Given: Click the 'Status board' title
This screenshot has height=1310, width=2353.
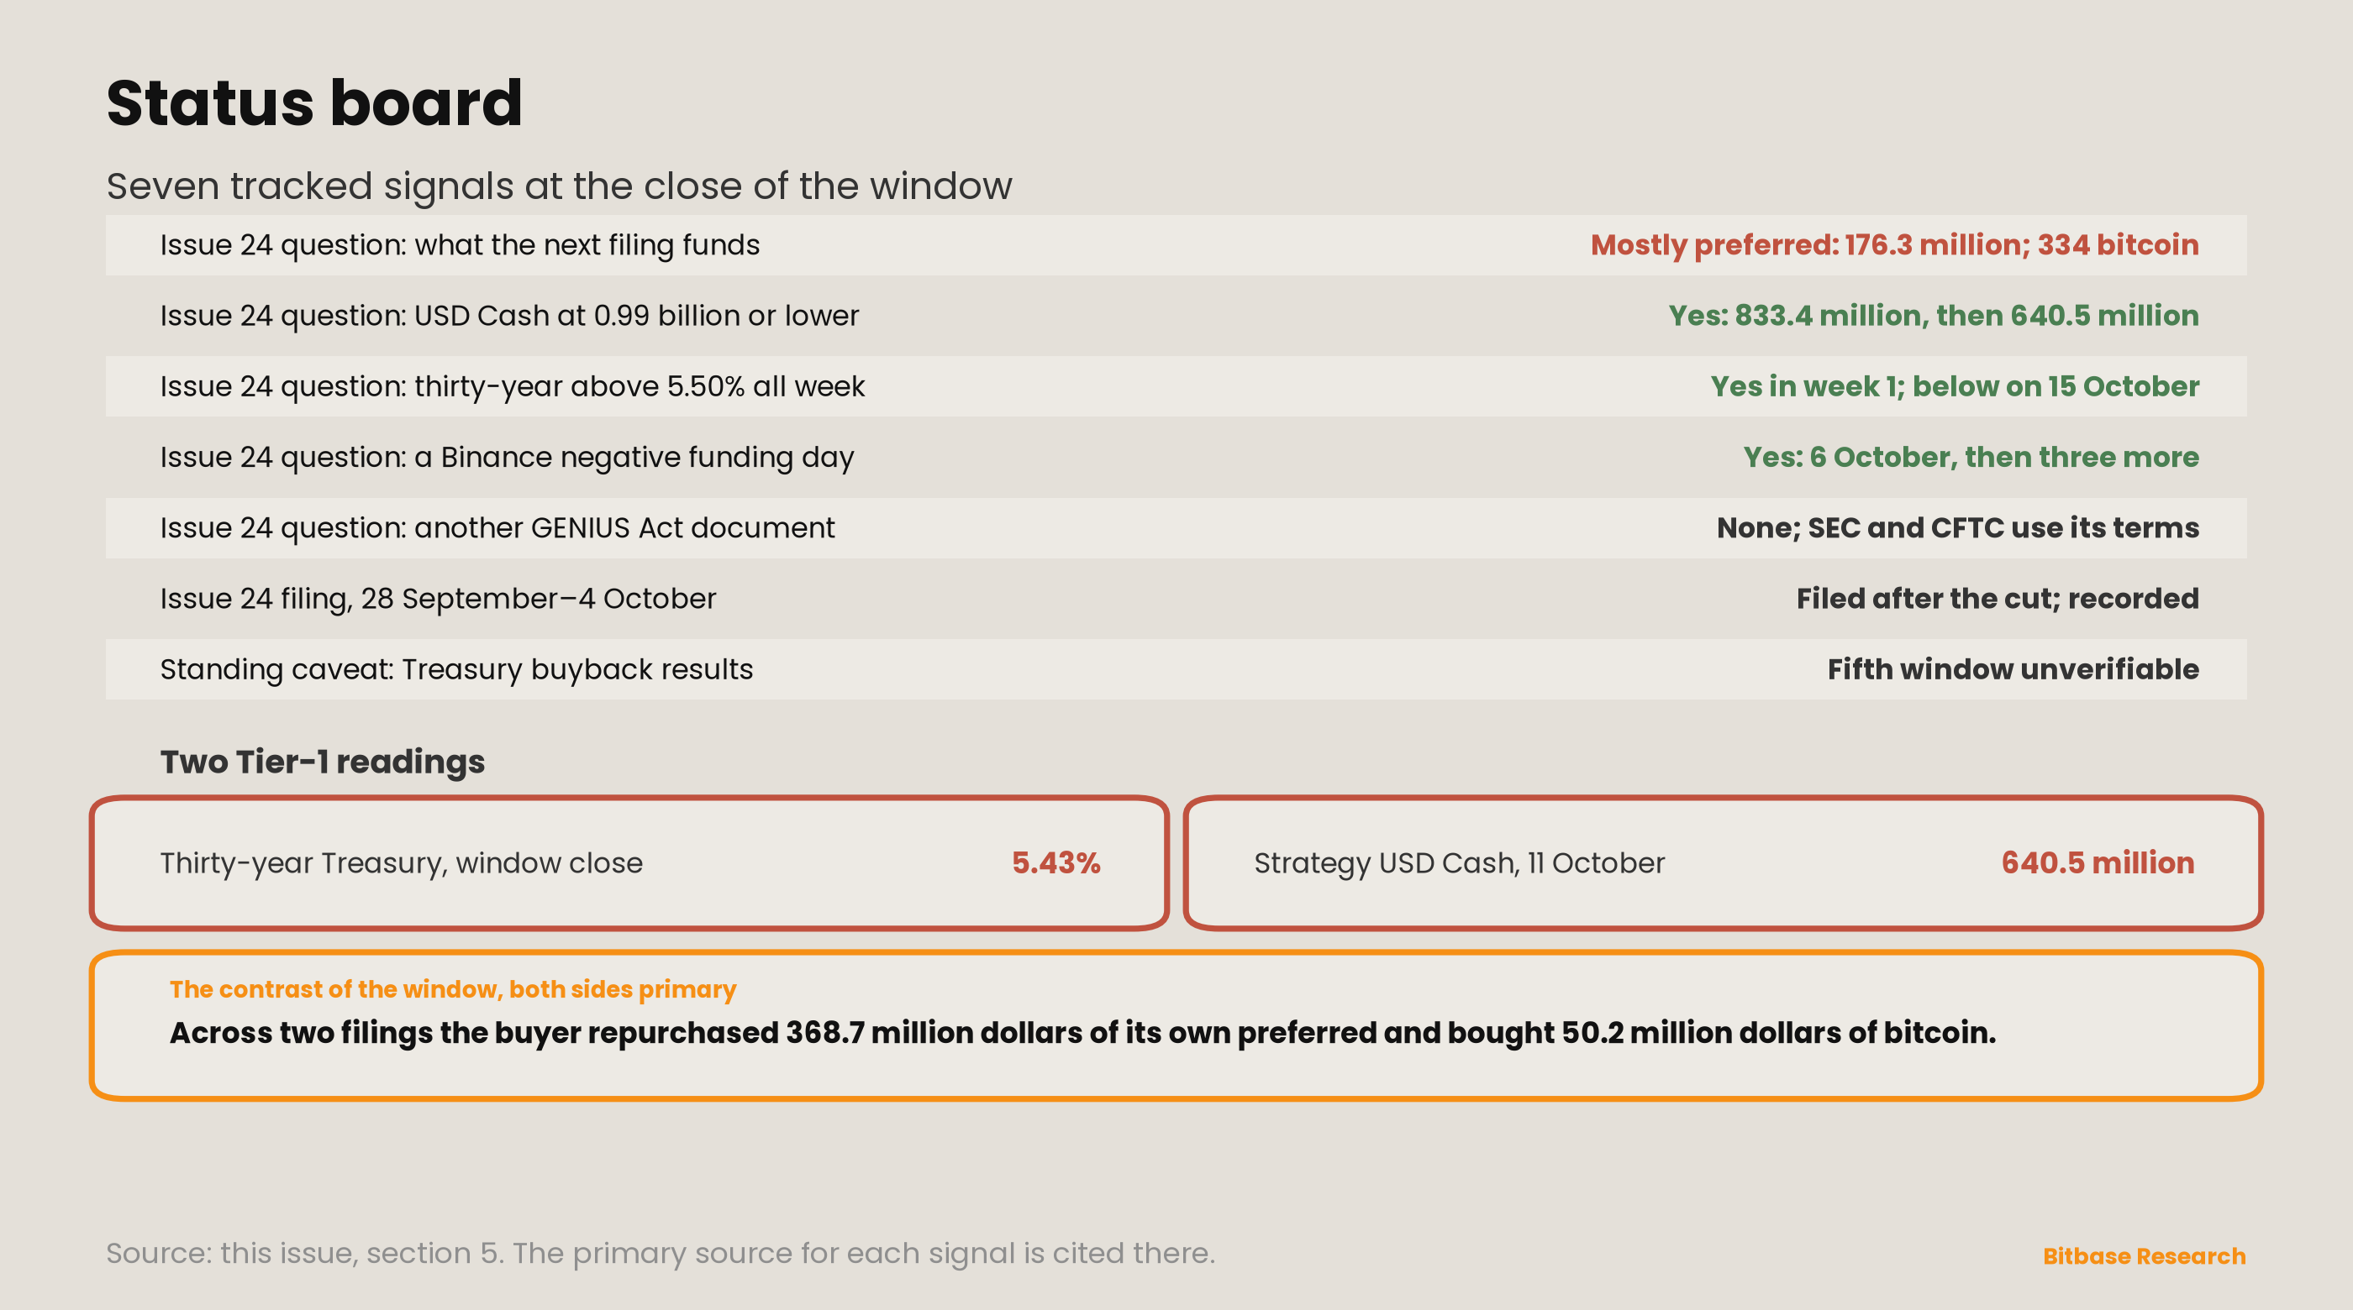Looking at the screenshot, I should [314, 102].
